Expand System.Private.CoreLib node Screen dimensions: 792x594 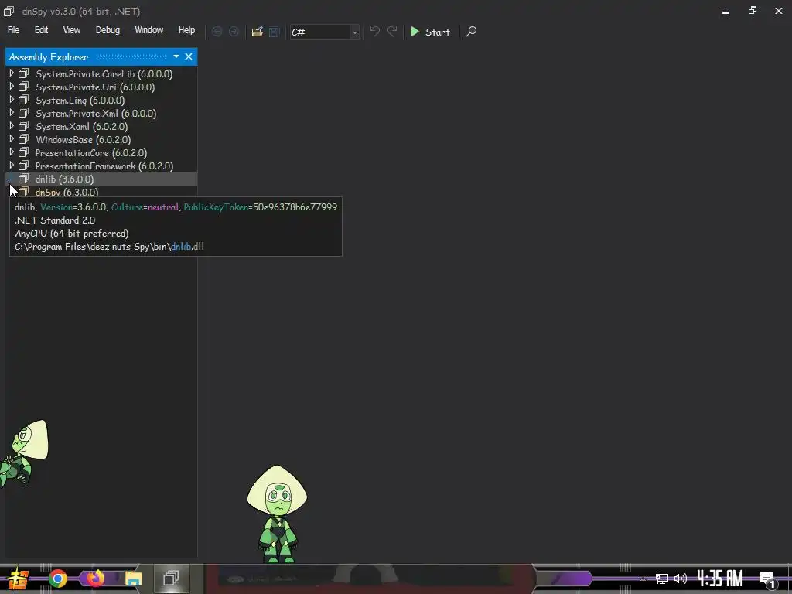12,73
